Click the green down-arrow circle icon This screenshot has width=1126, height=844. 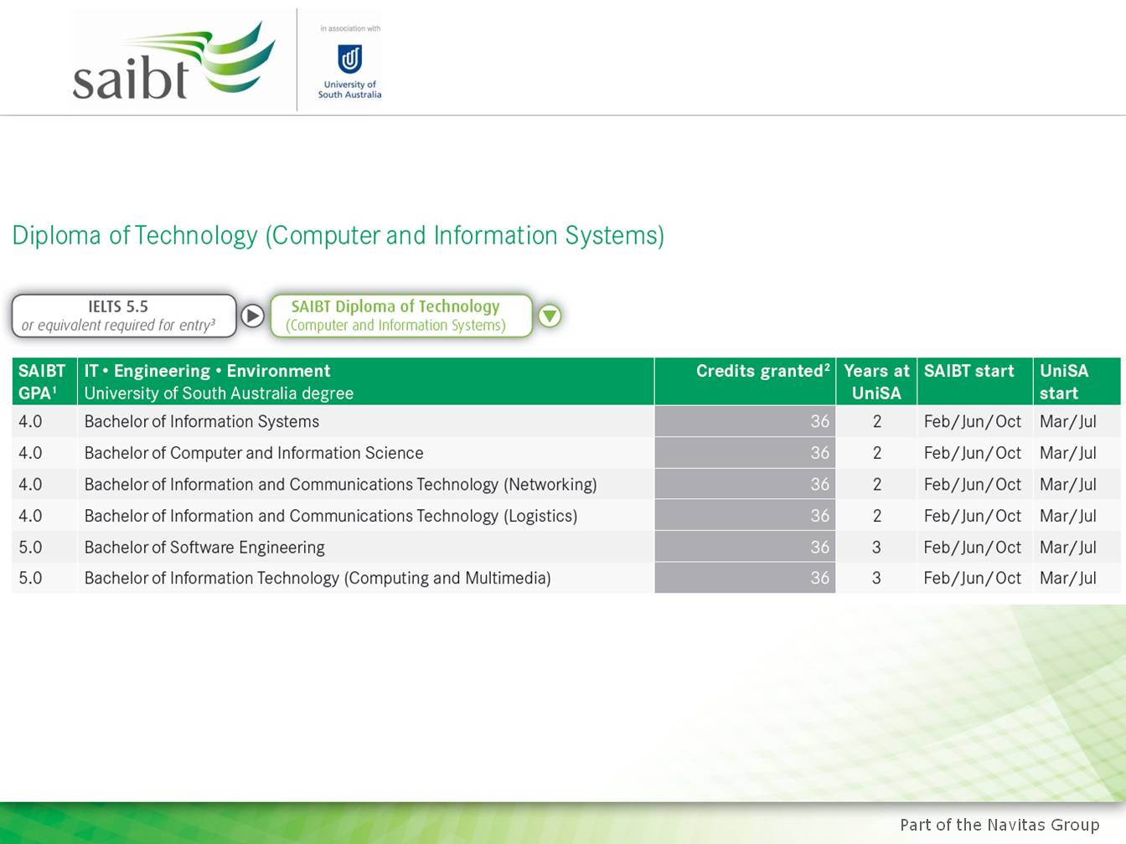(550, 316)
